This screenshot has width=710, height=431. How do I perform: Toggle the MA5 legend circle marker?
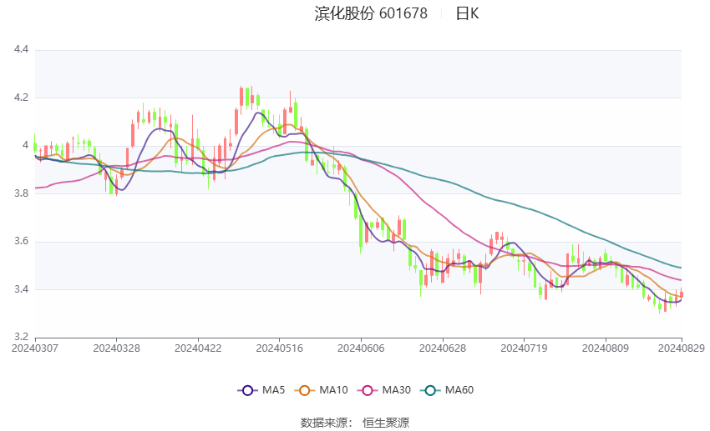click(x=247, y=390)
